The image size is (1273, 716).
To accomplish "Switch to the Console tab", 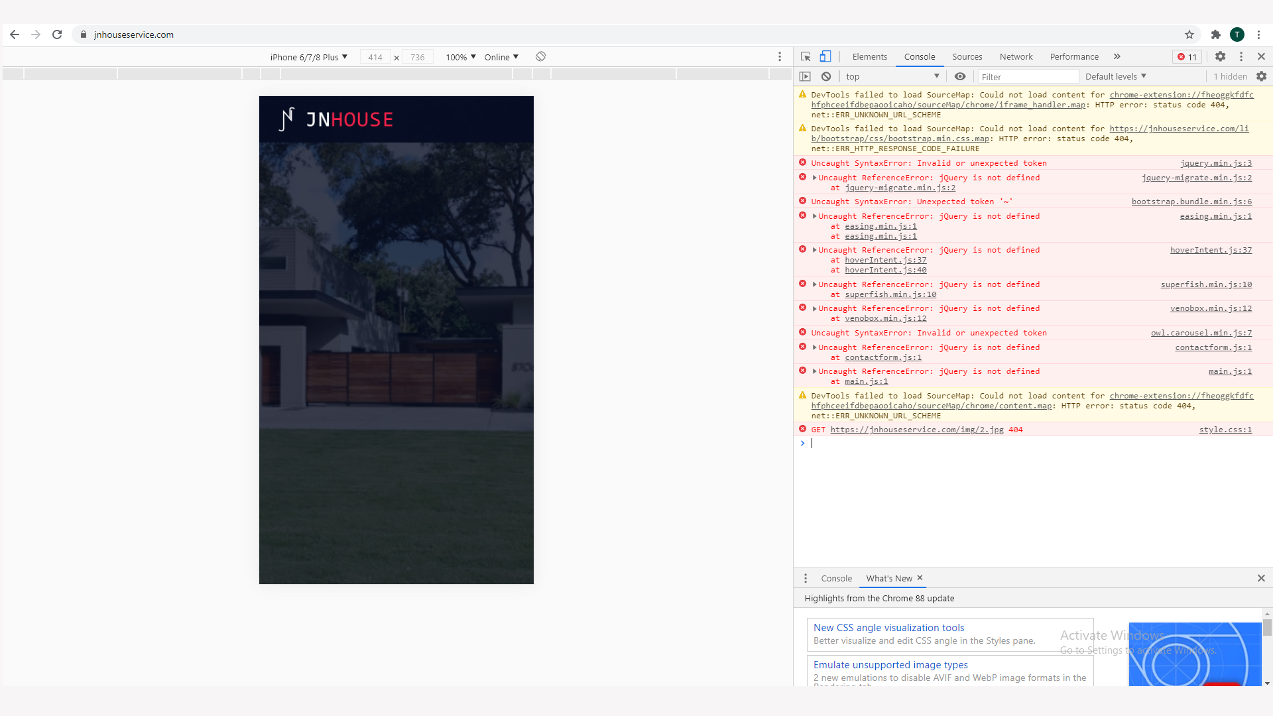I will (919, 56).
